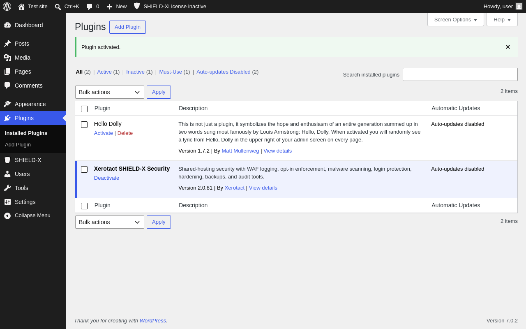Click the Pages icon in sidebar

(x=7, y=72)
